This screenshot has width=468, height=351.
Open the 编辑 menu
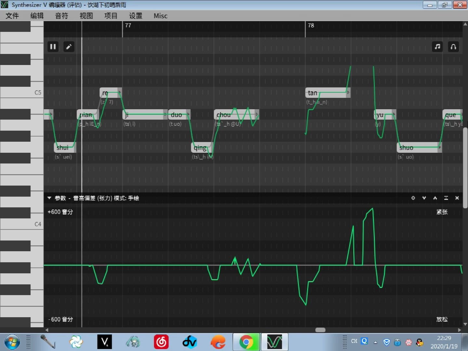pyautogui.click(x=37, y=16)
